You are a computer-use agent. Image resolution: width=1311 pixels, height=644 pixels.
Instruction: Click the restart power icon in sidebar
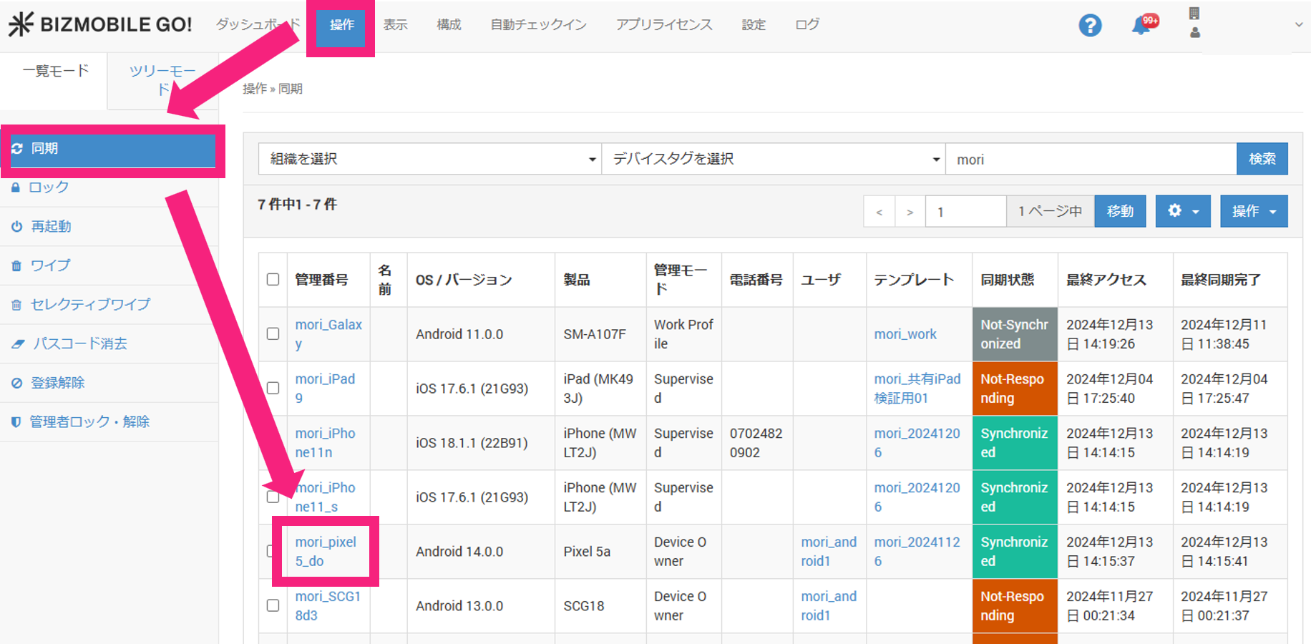(x=16, y=227)
